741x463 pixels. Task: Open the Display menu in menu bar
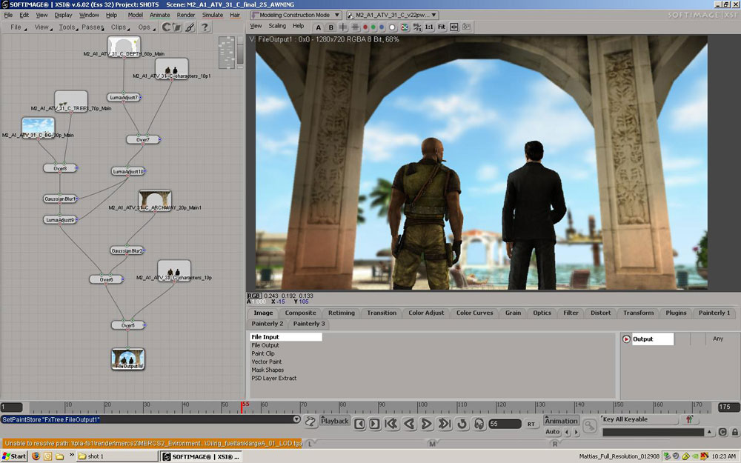(63, 15)
